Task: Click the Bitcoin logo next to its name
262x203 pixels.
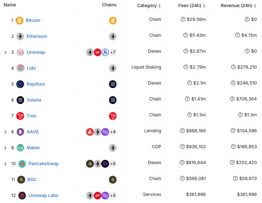Action: pyautogui.click(x=19, y=21)
